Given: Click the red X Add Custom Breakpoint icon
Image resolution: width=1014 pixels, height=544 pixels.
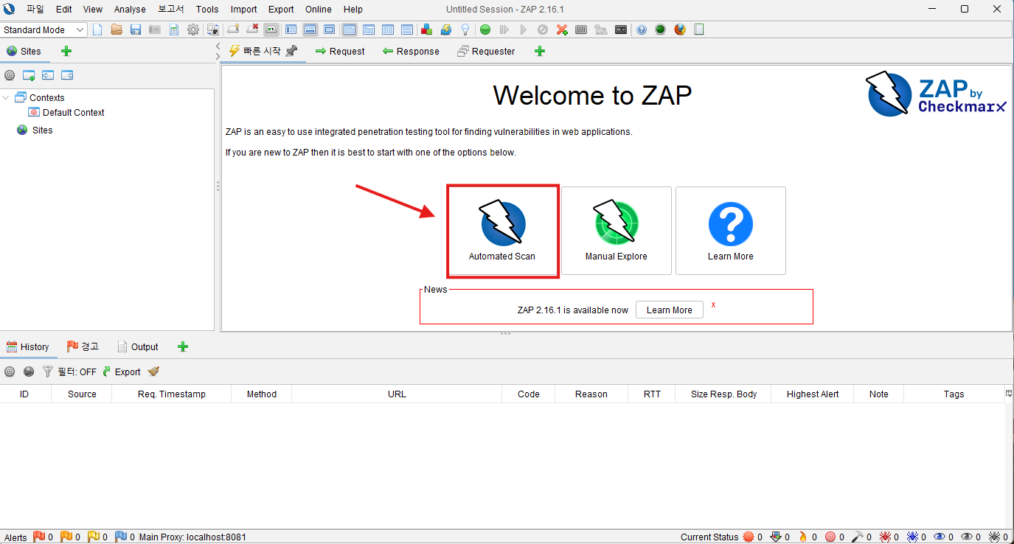Looking at the screenshot, I should (561, 30).
